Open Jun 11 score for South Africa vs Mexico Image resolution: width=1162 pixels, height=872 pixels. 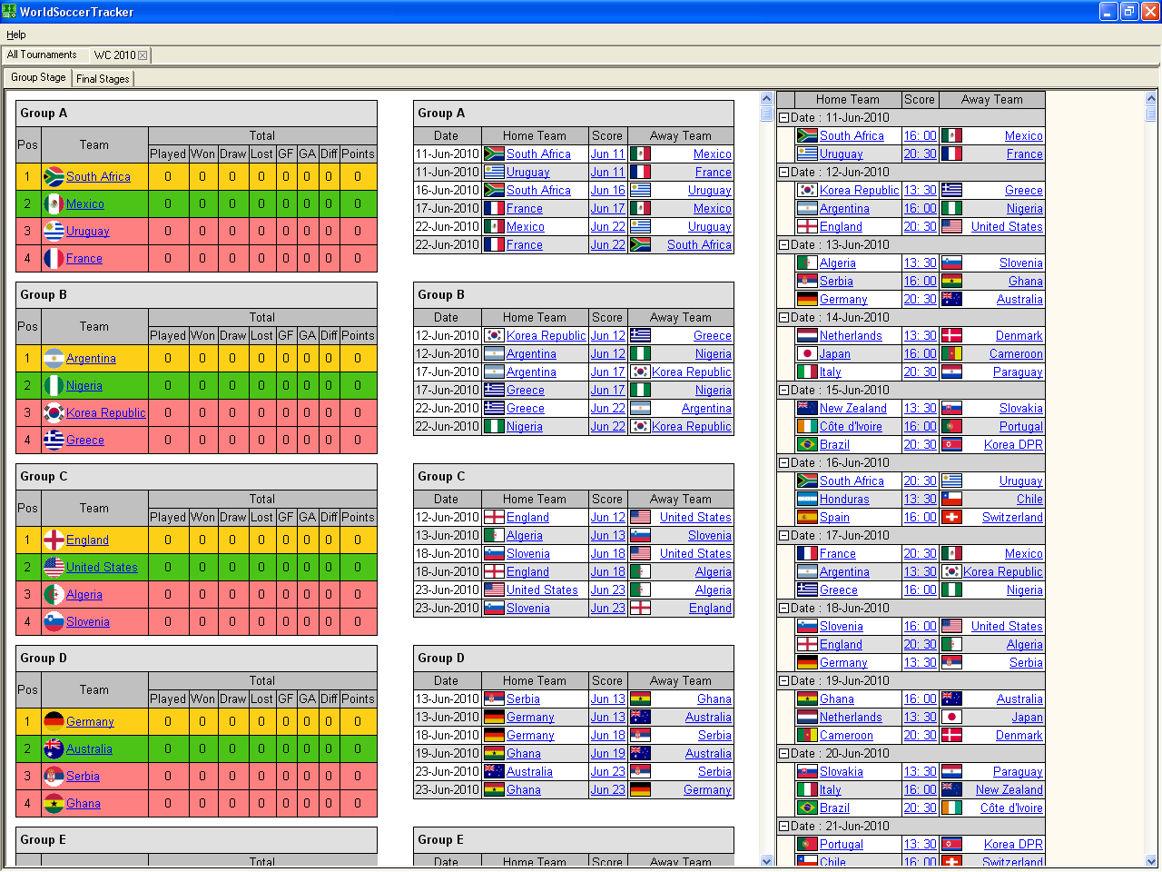(607, 154)
